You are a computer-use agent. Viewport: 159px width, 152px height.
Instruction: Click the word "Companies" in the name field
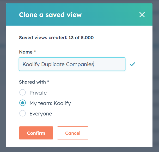(80, 64)
